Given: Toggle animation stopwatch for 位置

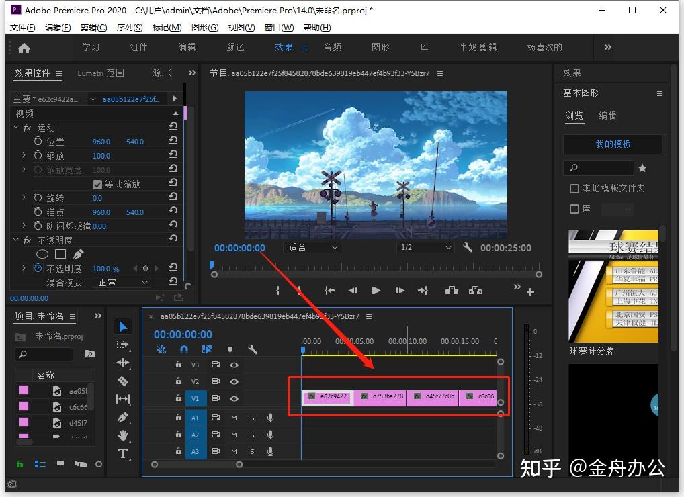Looking at the screenshot, I should pos(38,141).
